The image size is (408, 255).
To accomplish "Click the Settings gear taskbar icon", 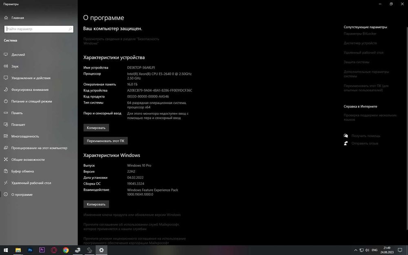I will tap(102, 250).
